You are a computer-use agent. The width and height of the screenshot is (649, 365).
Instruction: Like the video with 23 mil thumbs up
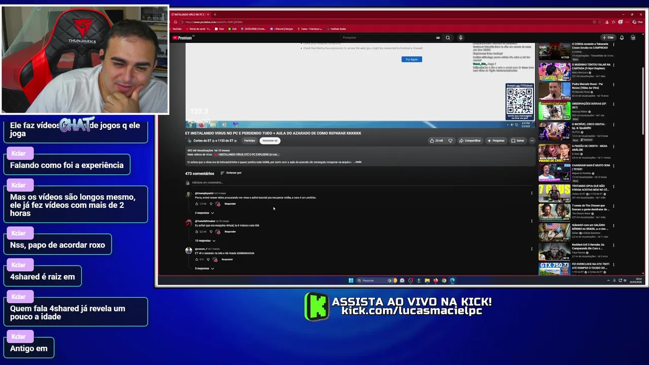tap(436, 140)
